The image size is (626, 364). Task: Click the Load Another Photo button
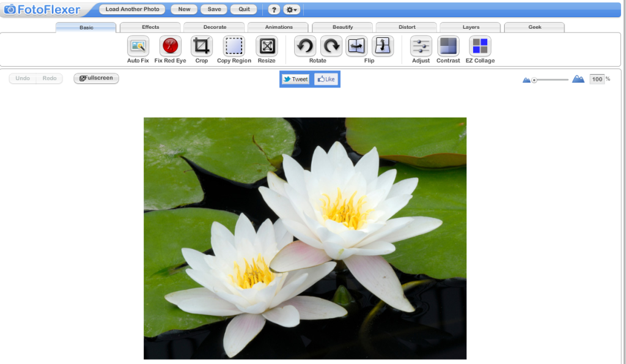(131, 9)
